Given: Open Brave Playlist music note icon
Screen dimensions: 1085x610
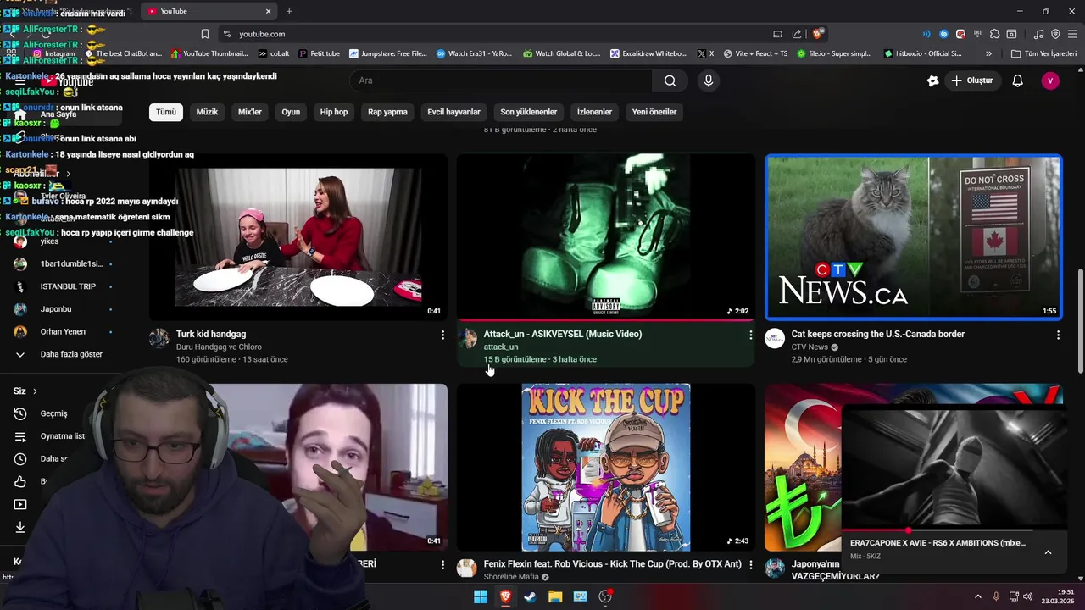Looking at the screenshot, I should tap(1039, 34).
